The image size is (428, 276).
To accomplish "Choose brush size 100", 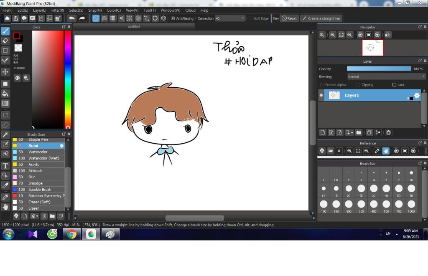I will coord(324,206).
